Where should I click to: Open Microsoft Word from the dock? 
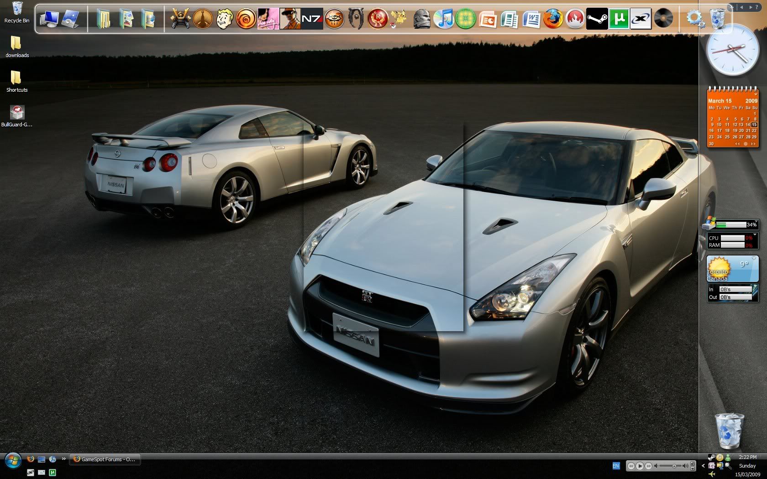coord(531,19)
